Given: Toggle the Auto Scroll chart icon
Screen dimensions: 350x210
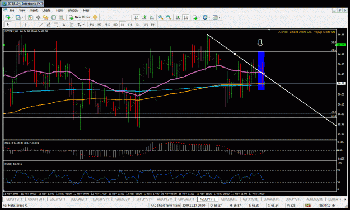Looking at the screenshot, I should tap(178, 17).
